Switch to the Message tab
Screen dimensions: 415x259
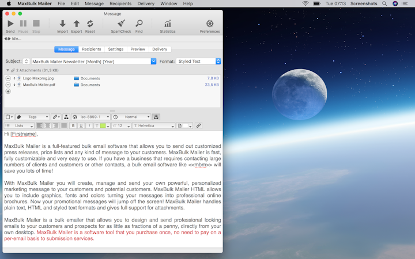click(x=66, y=49)
